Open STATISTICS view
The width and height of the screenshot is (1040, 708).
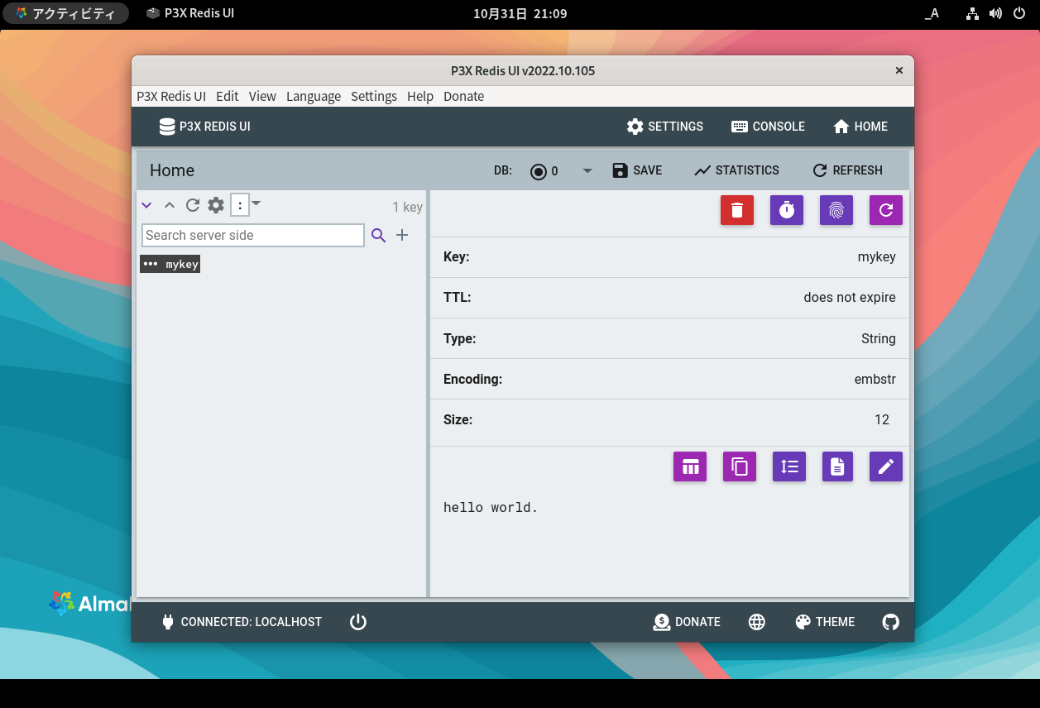(x=737, y=170)
